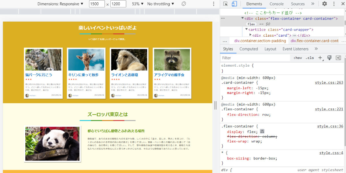The image size is (346, 173).
Task: Open the style.css:263 source link
Action: tap(329, 82)
